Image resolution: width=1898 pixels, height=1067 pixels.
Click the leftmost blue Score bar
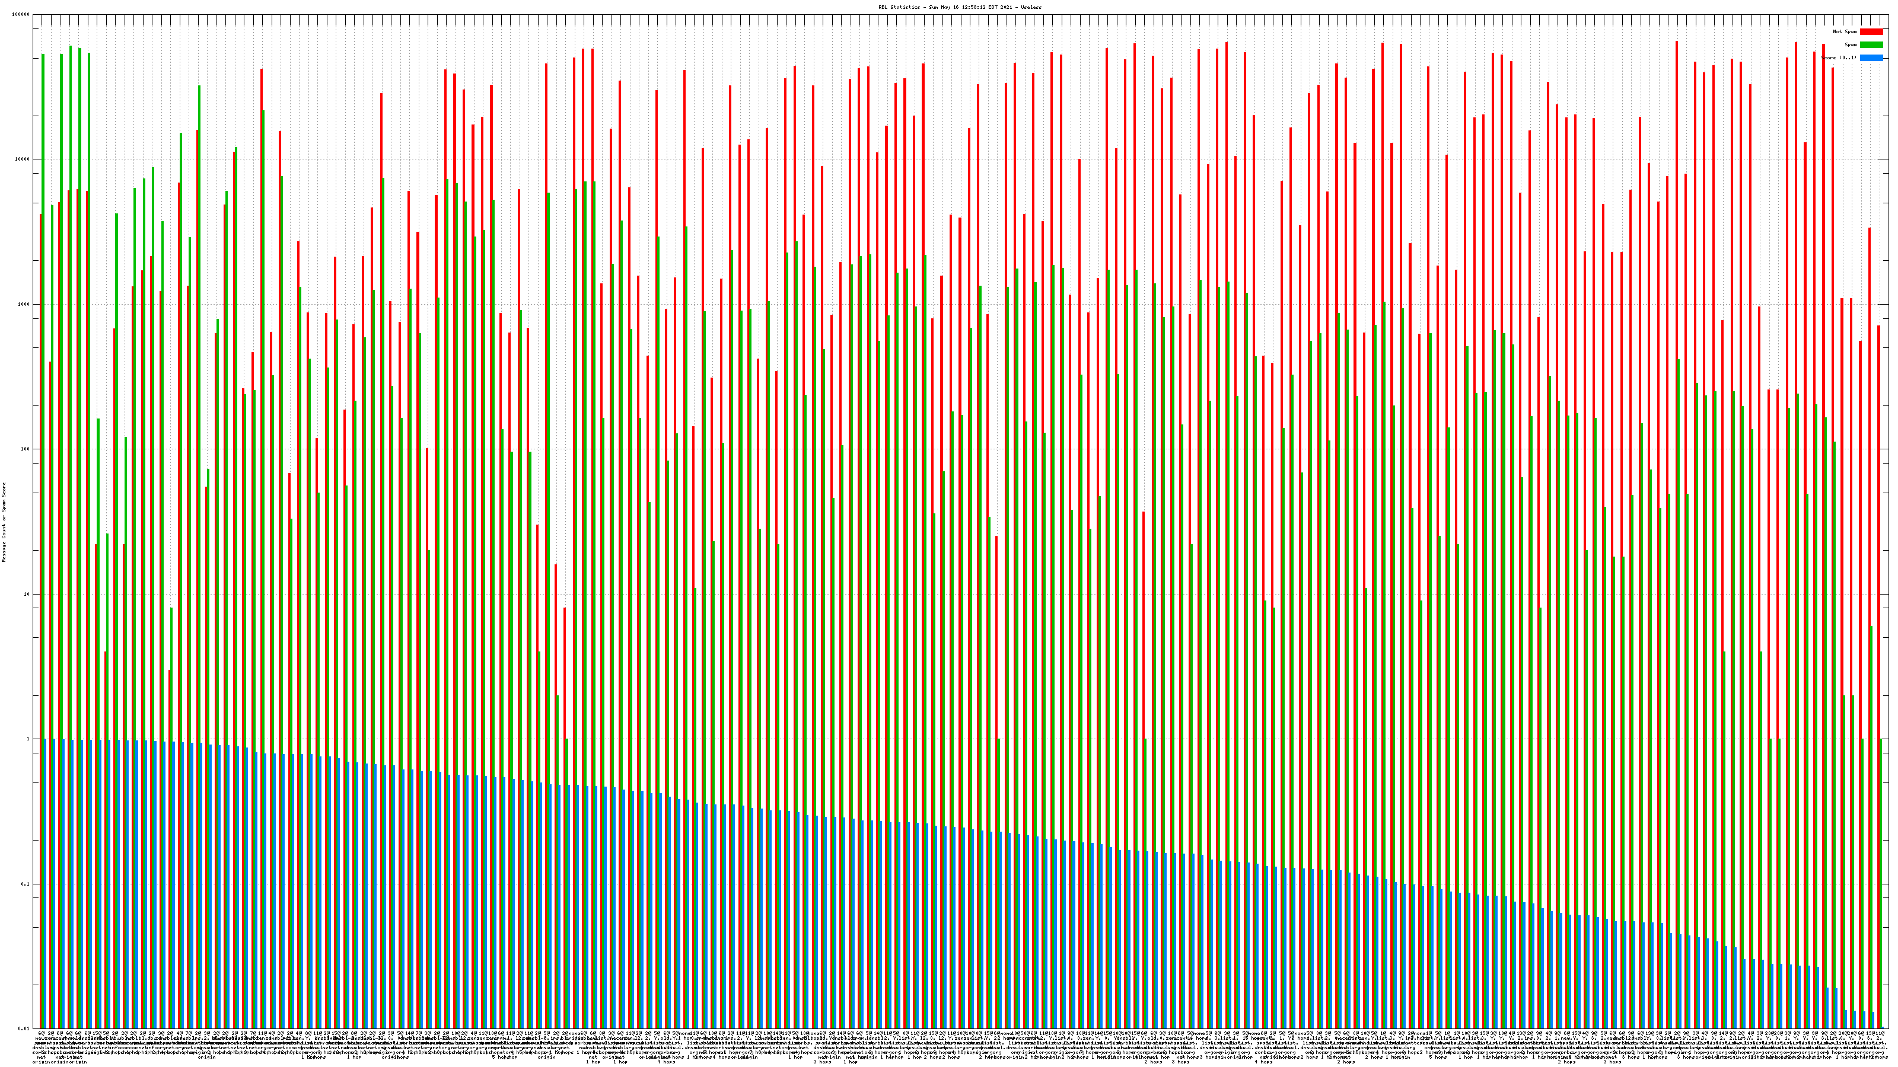45,884
